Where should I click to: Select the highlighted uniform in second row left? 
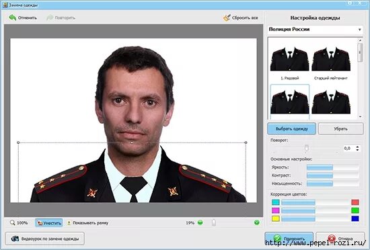[289, 101]
